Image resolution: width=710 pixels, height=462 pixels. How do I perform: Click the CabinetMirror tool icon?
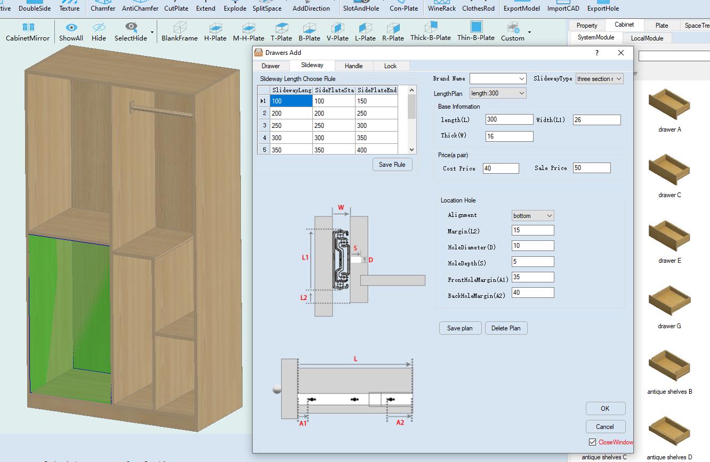tap(28, 28)
